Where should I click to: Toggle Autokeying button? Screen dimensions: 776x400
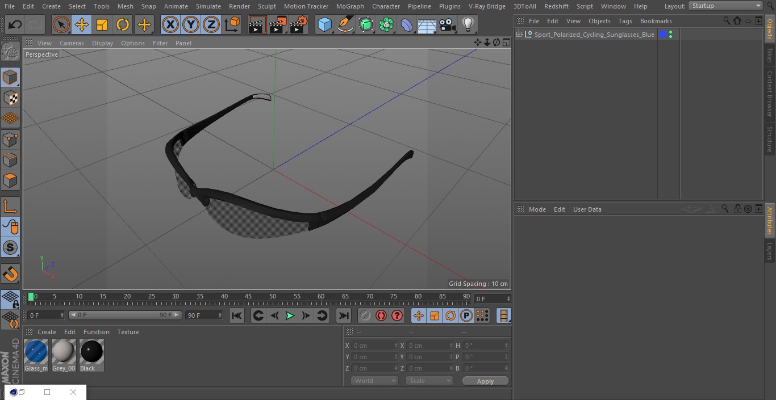[381, 315]
